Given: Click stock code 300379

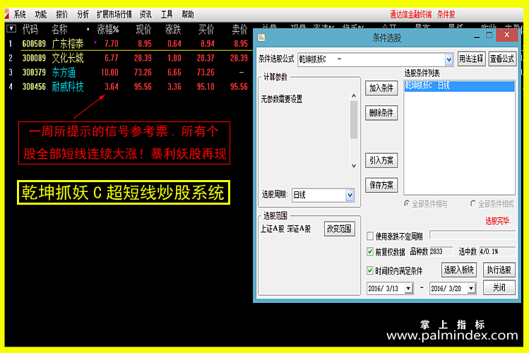Looking at the screenshot, I should (x=34, y=73).
